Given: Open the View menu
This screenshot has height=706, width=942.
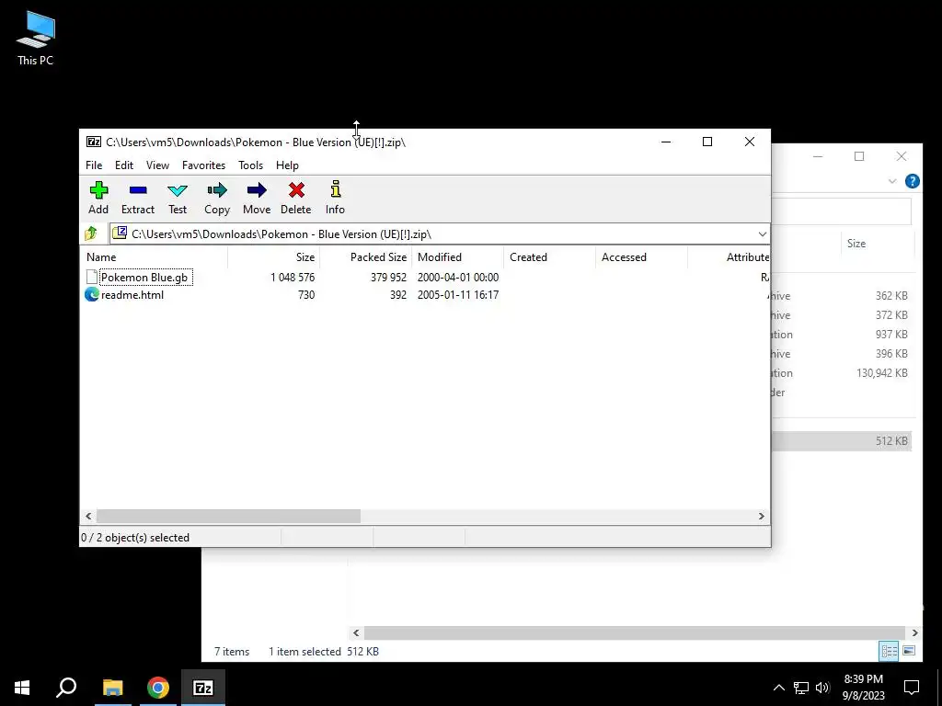Looking at the screenshot, I should [157, 165].
